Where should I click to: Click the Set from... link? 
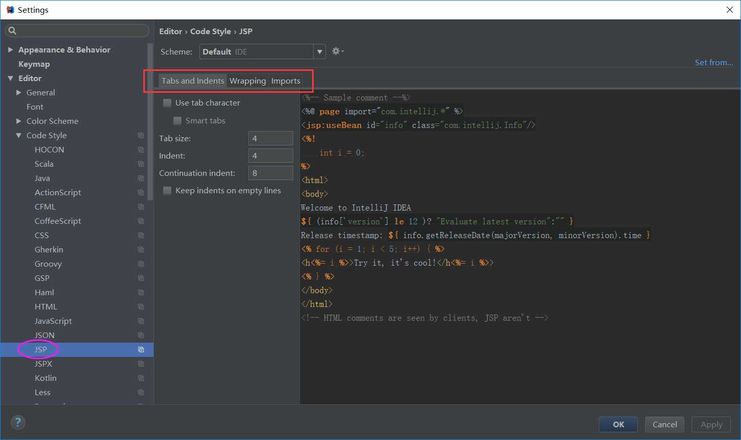click(x=714, y=62)
